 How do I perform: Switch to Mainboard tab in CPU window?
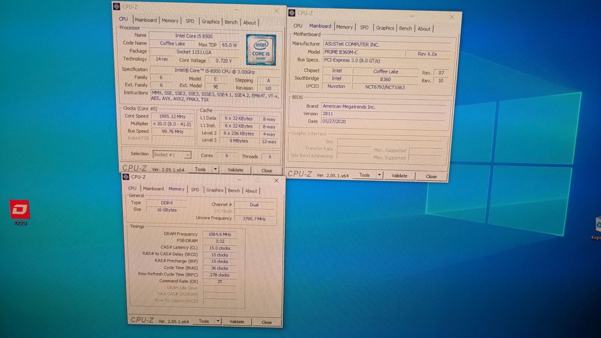(146, 20)
